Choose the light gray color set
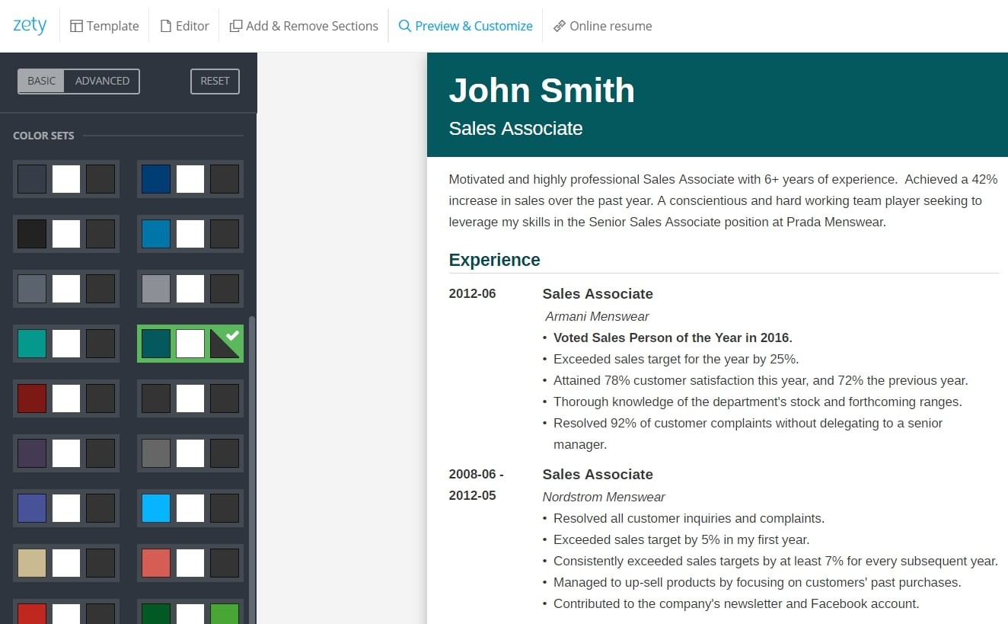This screenshot has width=1008, height=624. click(190, 289)
